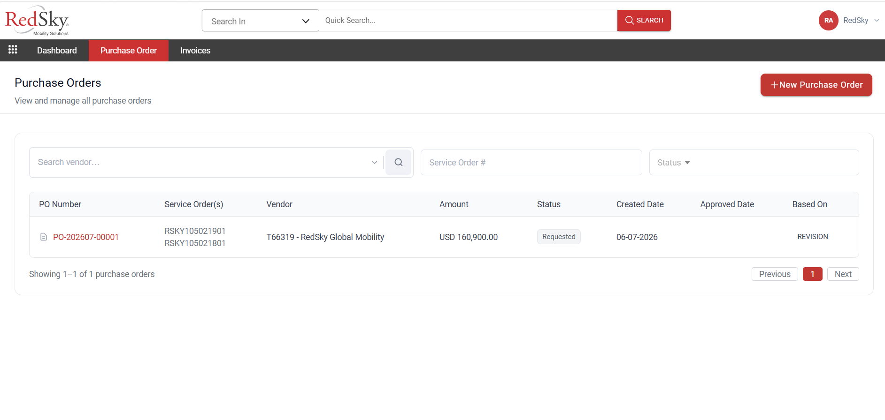
Task: Select page 1 in pagination
Action: click(x=812, y=274)
